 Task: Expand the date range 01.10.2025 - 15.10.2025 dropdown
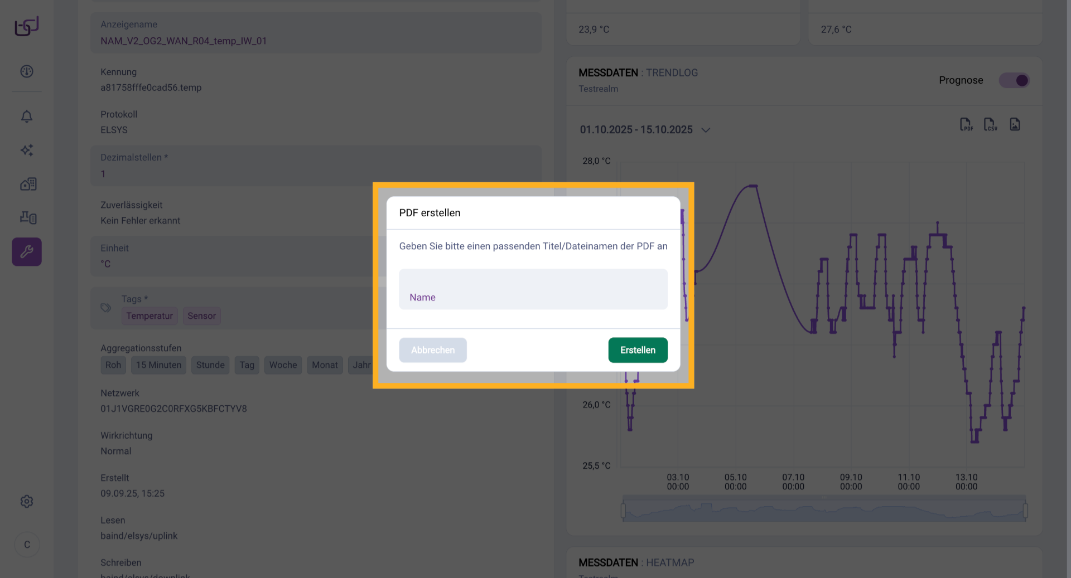click(645, 130)
